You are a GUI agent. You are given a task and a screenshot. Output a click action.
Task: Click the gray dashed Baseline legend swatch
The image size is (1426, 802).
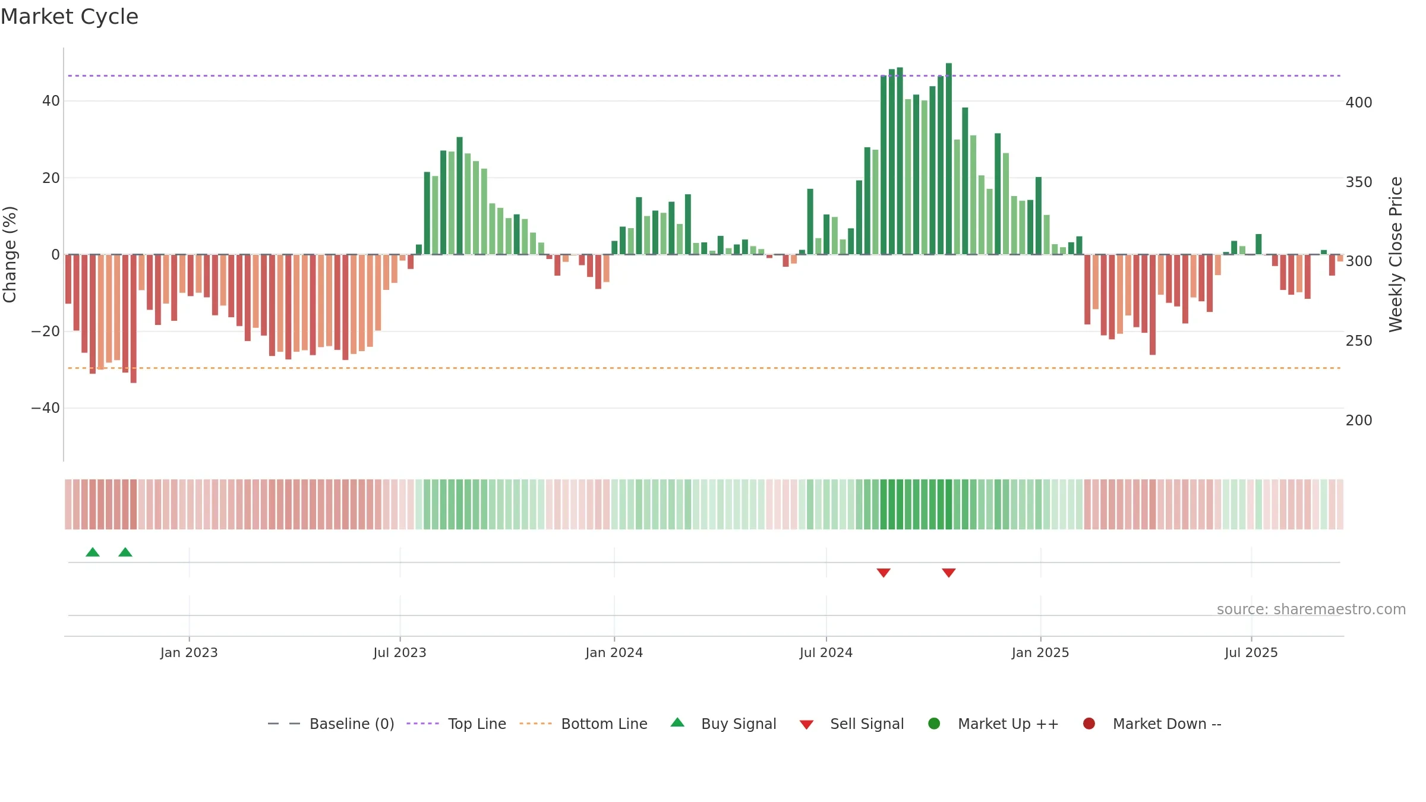(284, 724)
